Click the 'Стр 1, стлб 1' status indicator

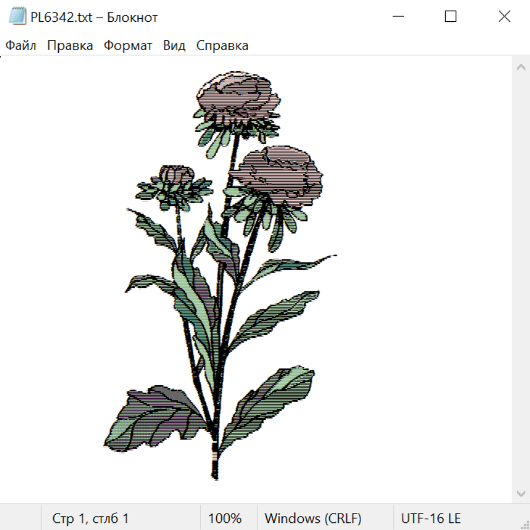[90, 518]
